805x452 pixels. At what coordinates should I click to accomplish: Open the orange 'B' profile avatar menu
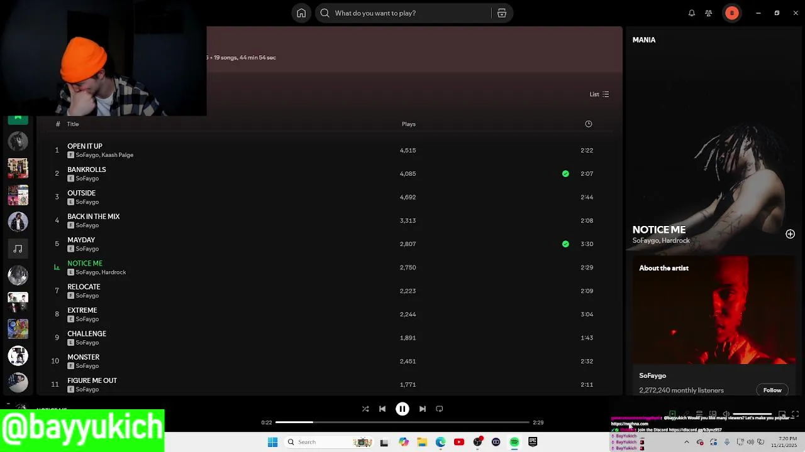(x=732, y=13)
